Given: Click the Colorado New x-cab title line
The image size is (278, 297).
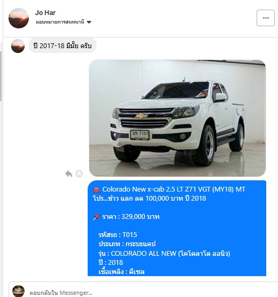Looking at the screenshot, I should click(x=169, y=189).
